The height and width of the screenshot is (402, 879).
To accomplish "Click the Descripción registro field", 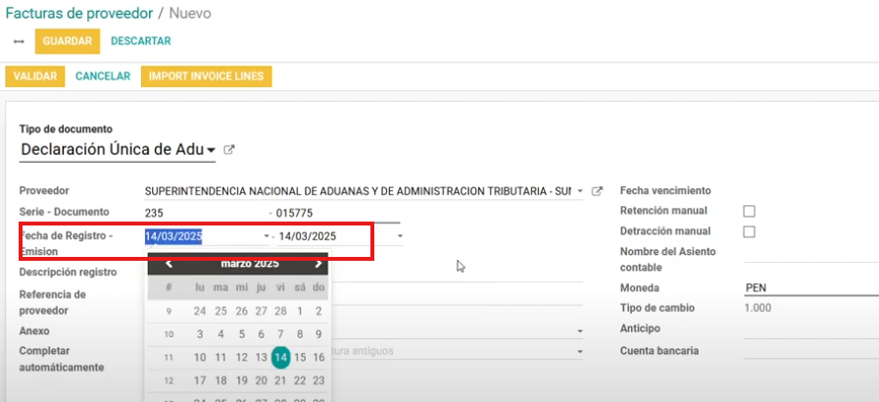I will [x=457, y=273].
